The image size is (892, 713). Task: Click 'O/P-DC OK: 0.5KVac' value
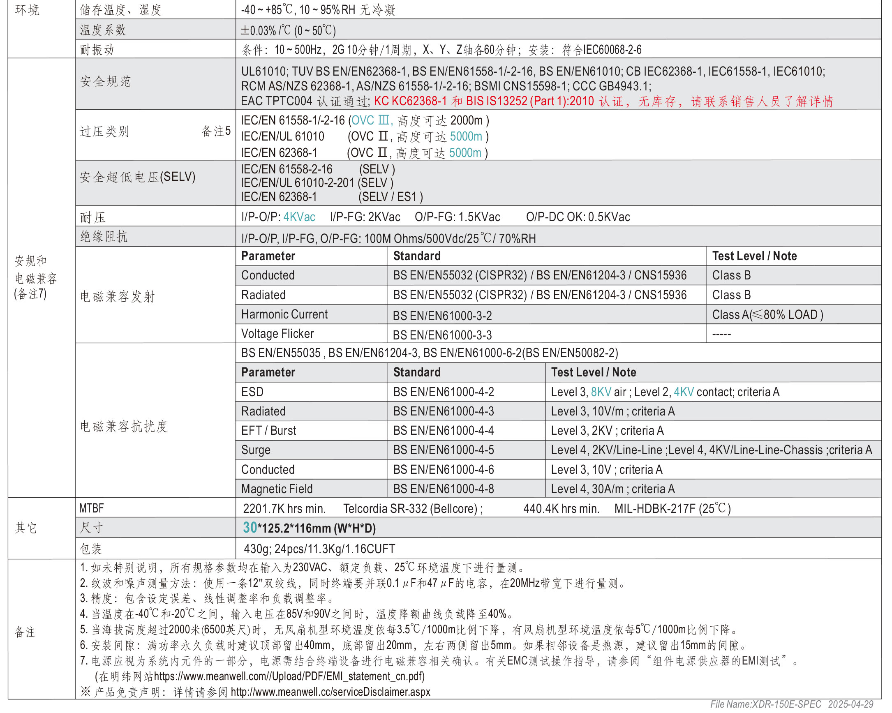point(578,217)
